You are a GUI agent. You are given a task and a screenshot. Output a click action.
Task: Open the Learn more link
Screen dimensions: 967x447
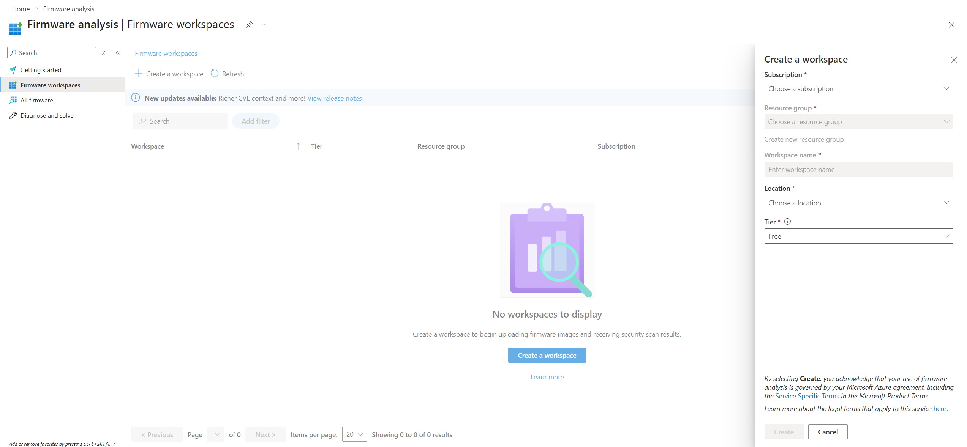pyautogui.click(x=547, y=377)
